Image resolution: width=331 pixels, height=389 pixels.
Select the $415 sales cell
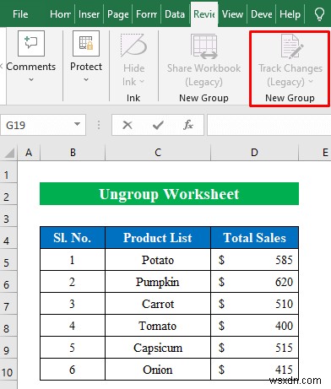[x=254, y=370]
